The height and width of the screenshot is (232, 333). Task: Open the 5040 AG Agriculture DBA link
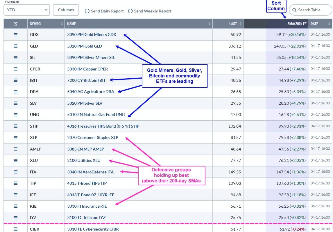91,92
